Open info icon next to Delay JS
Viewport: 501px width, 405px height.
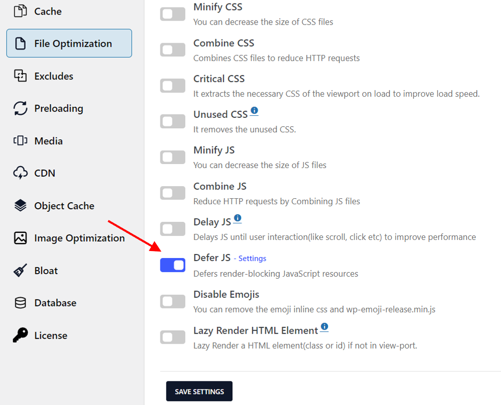[x=237, y=218]
